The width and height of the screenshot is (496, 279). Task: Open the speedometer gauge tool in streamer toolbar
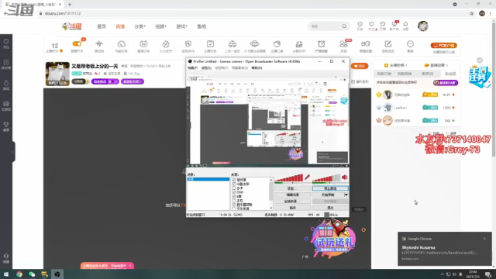coord(122,44)
